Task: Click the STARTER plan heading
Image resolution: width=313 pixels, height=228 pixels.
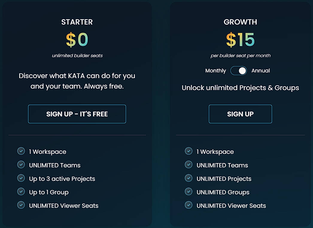Action: pyautogui.click(x=77, y=22)
